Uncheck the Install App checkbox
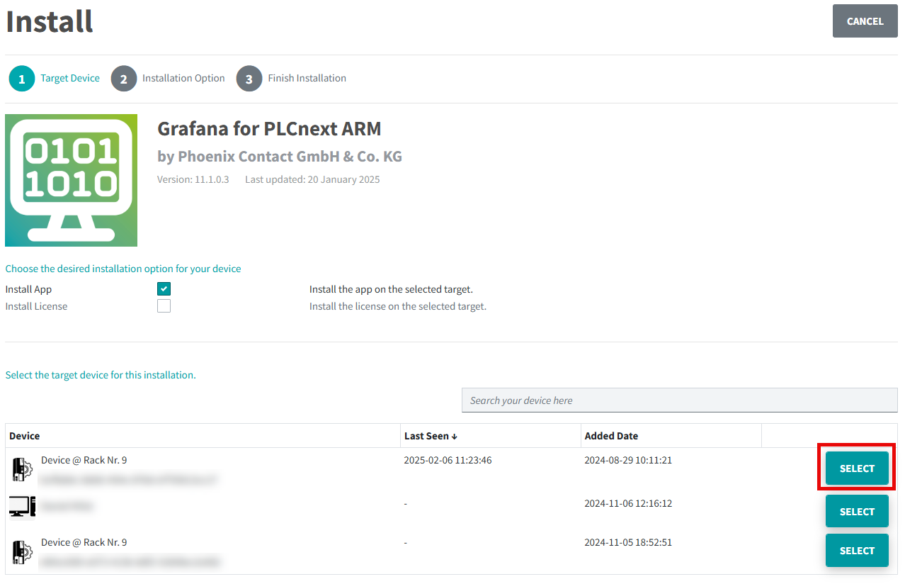 pyautogui.click(x=164, y=289)
